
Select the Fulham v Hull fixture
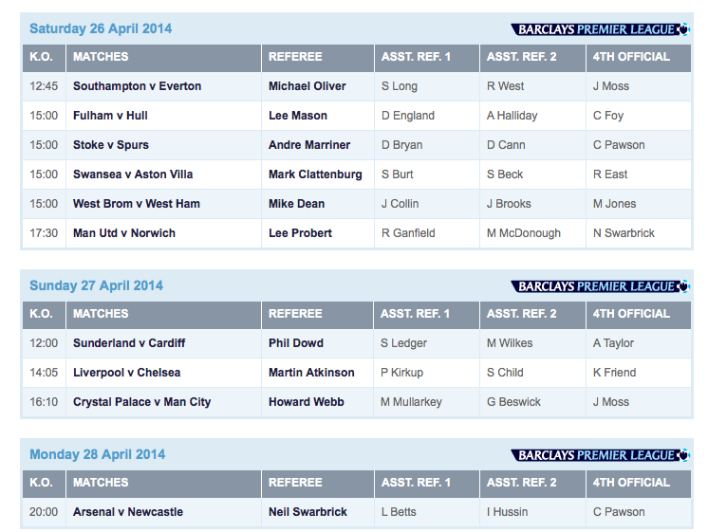click(110, 116)
